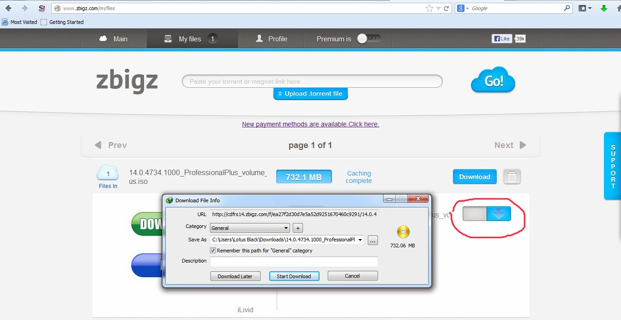Go to the Main tab

pos(114,39)
